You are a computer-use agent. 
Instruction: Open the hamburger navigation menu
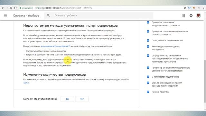[x=5, y=15]
